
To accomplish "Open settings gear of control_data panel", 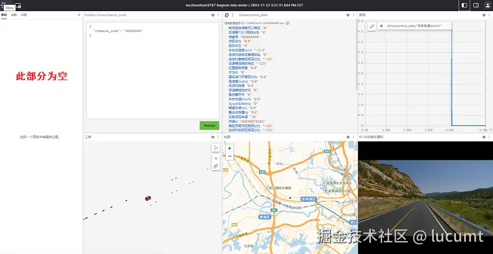I will 348,15.
